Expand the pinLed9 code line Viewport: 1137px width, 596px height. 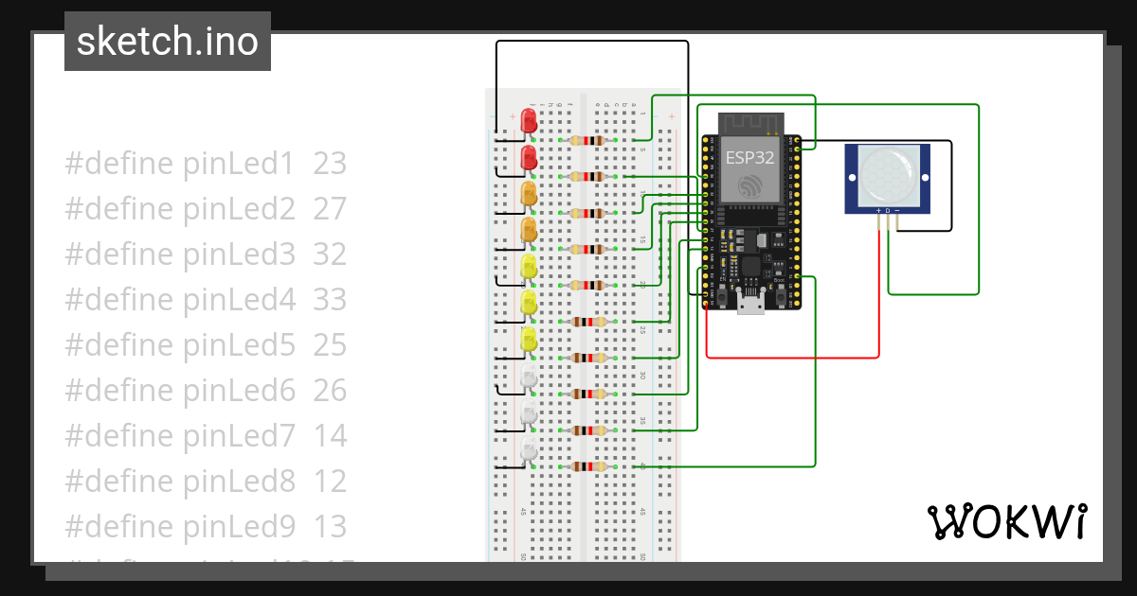tap(205, 526)
